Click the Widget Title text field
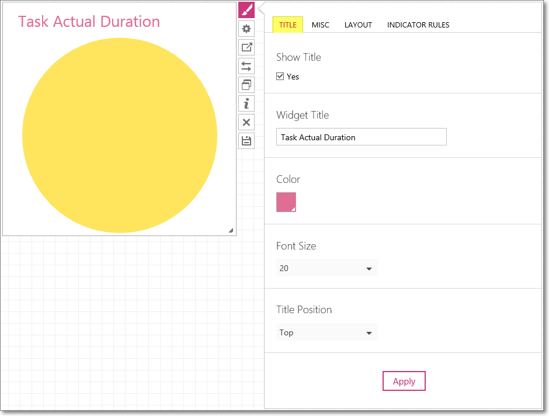This screenshot has height=416, width=549. tap(362, 137)
